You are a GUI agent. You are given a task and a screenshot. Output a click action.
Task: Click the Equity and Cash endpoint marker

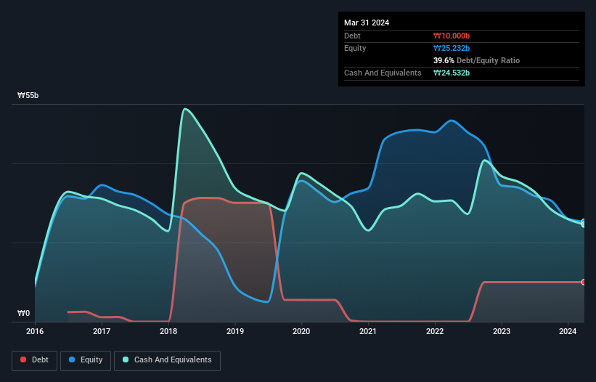point(584,223)
